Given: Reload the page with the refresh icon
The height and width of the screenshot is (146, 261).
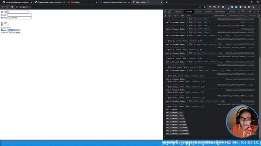Looking at the screenshot, I should (x=12, y=7).
